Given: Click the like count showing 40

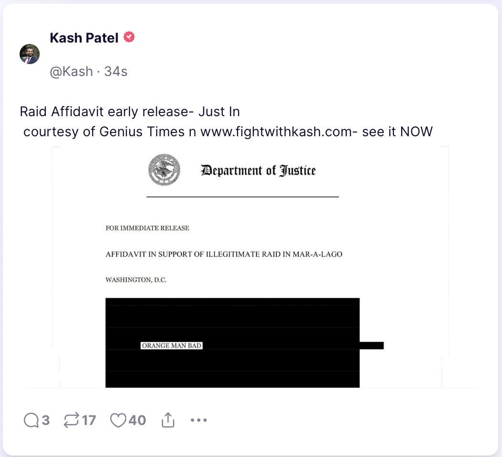Looking at the screenshot, I should [x=137, y=420].
